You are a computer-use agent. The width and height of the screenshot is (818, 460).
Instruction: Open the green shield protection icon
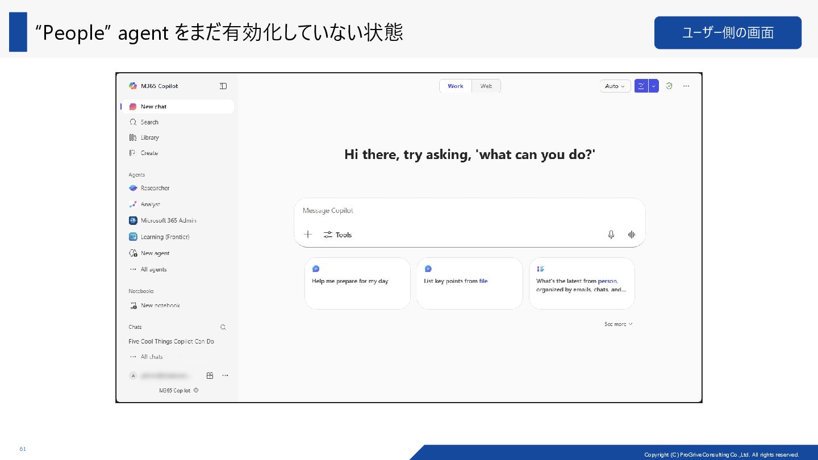pyautogui.click(x=669, y=86)
